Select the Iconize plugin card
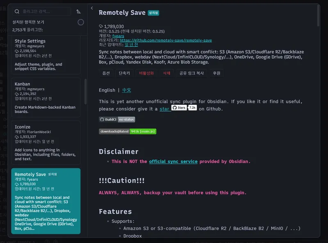Image resolution: width=328 pixels, height=243 pixels. point(46,141)
